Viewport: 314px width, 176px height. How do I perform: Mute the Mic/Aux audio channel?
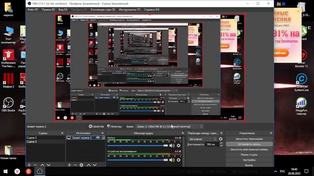pos(172,146)
